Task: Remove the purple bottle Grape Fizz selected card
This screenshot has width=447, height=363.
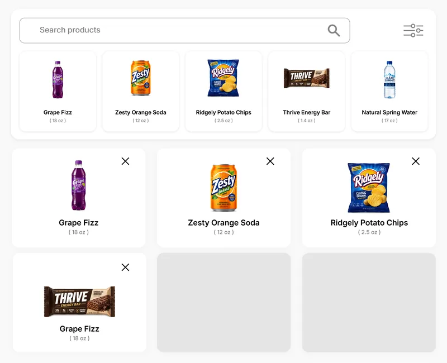Action: click(x=125, y=161)
